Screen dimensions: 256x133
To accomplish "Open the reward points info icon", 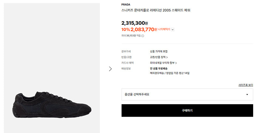I will tap(143, 36).
